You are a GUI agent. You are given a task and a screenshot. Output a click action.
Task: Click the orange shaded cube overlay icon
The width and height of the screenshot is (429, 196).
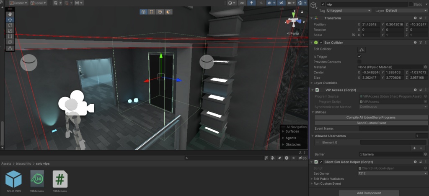(x=168, y=12)
